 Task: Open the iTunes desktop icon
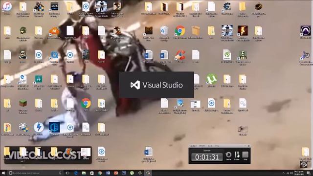point(7,6)
